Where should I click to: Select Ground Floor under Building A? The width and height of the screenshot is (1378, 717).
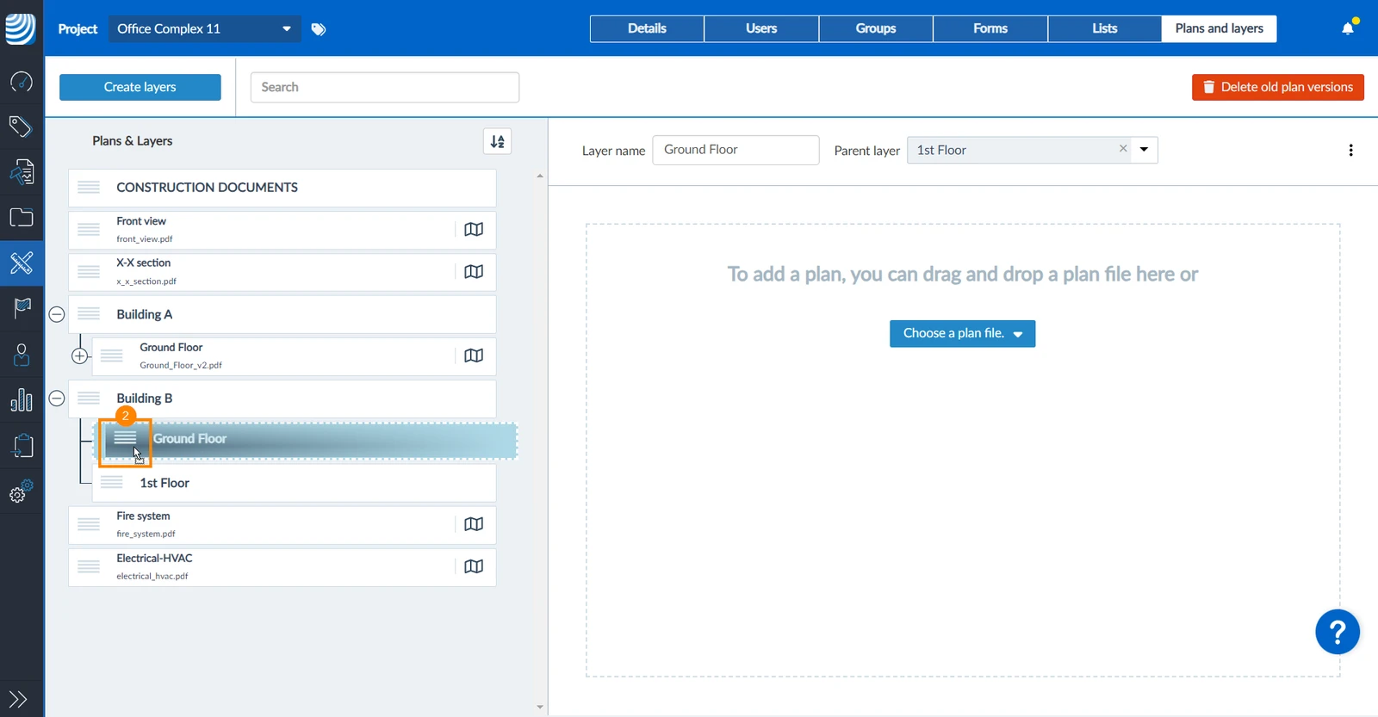point(294,356)
